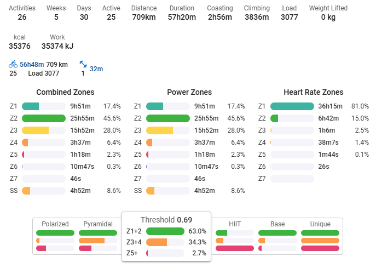Viewport: 376px width, 268px height.
Task: Click the Threshold 0.69 popup title
Action: [166, 219]
